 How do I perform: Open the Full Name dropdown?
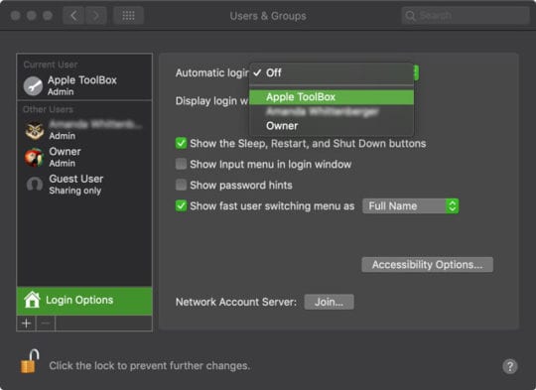coord(410,206)
